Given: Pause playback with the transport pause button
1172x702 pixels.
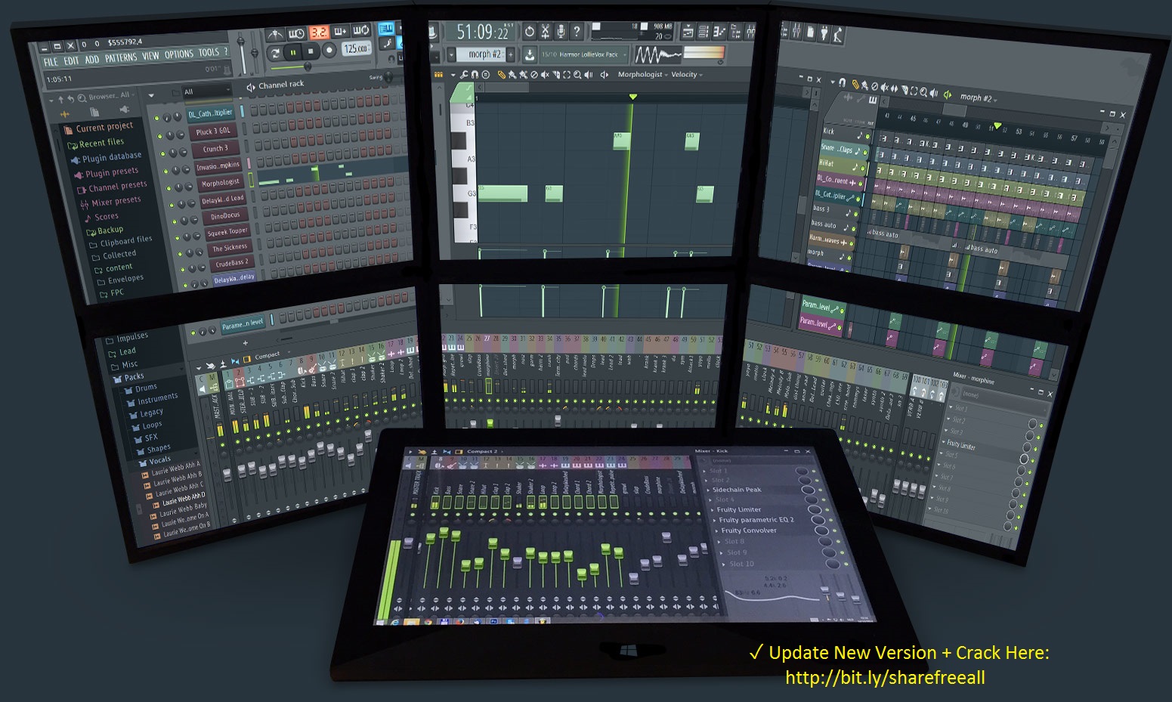Looking at the screenshot, I should click(x=292, y=53).
